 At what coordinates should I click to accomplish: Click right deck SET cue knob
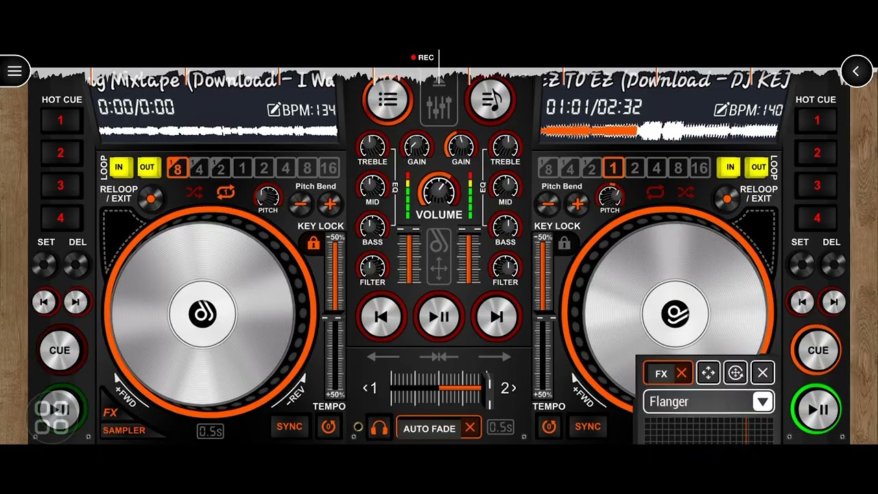click(x=800, y=264)
